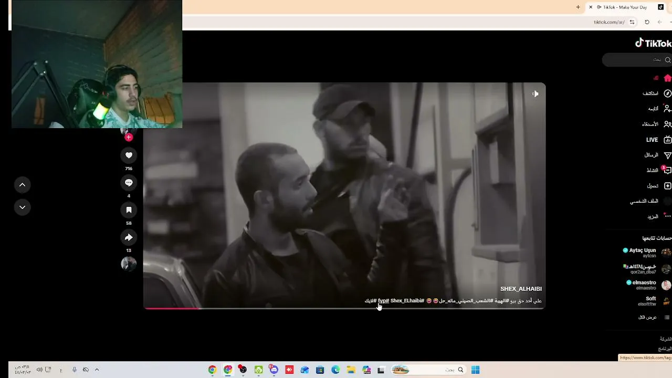Show hidden system tray icons

coord(97,370)
